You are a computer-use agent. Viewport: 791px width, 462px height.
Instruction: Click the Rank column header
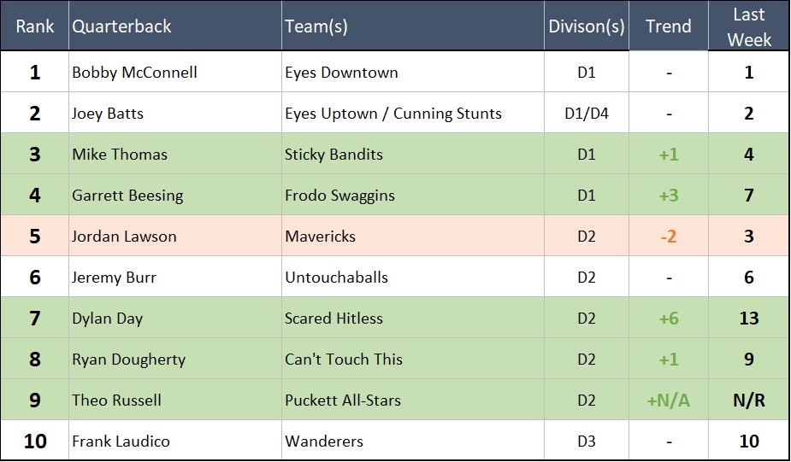34,26
